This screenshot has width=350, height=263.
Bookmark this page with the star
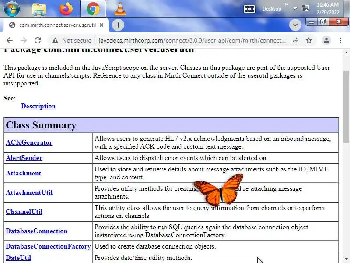coord(309,40)
